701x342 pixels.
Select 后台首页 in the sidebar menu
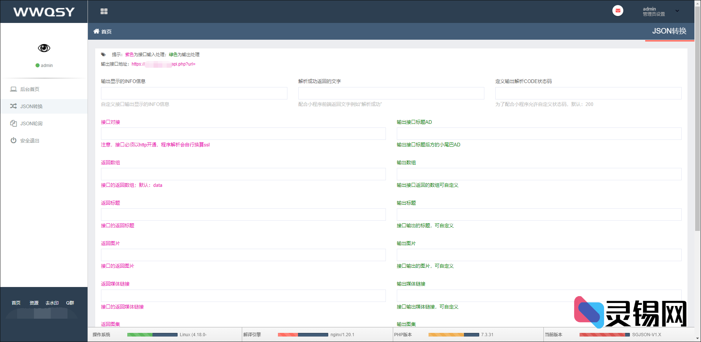(x=29, y=89)
